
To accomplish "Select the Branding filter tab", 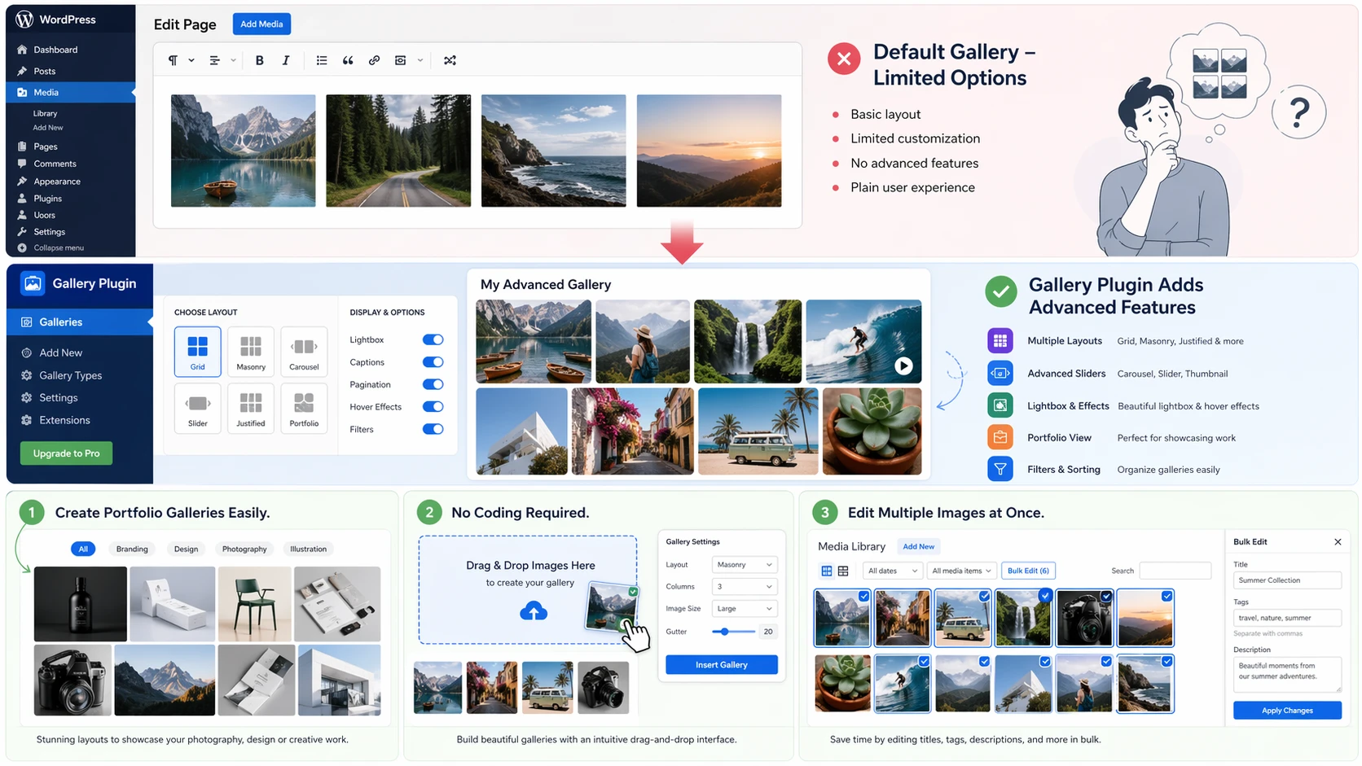I will (x=132, y=549).
